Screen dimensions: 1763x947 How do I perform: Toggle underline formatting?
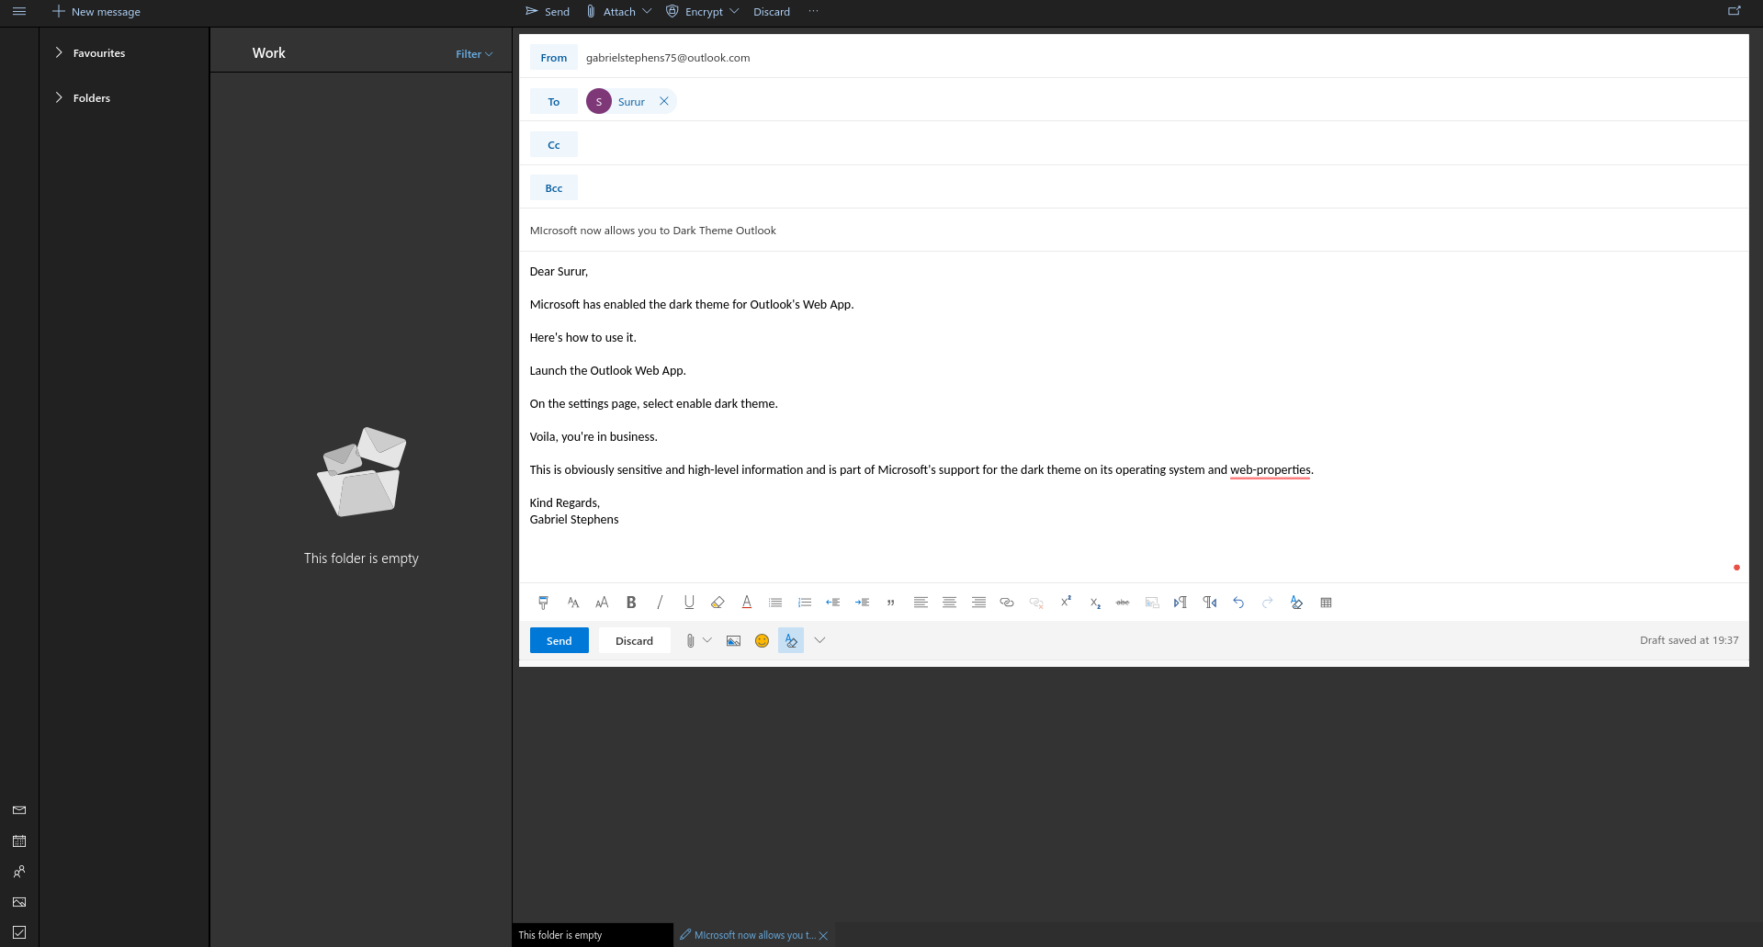pos(689,603)
